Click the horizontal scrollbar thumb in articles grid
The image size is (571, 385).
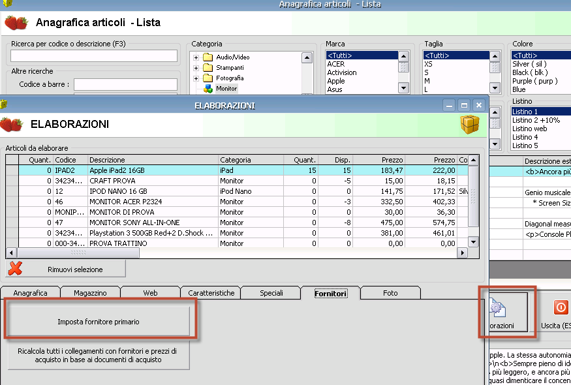78,253
